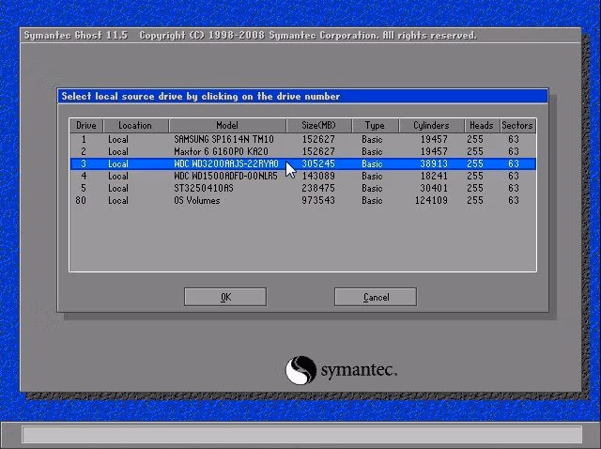The width and height of the screenshot is (601, 449).
Task: Select drive 80 OS Volumes
Action: (302, 200)
